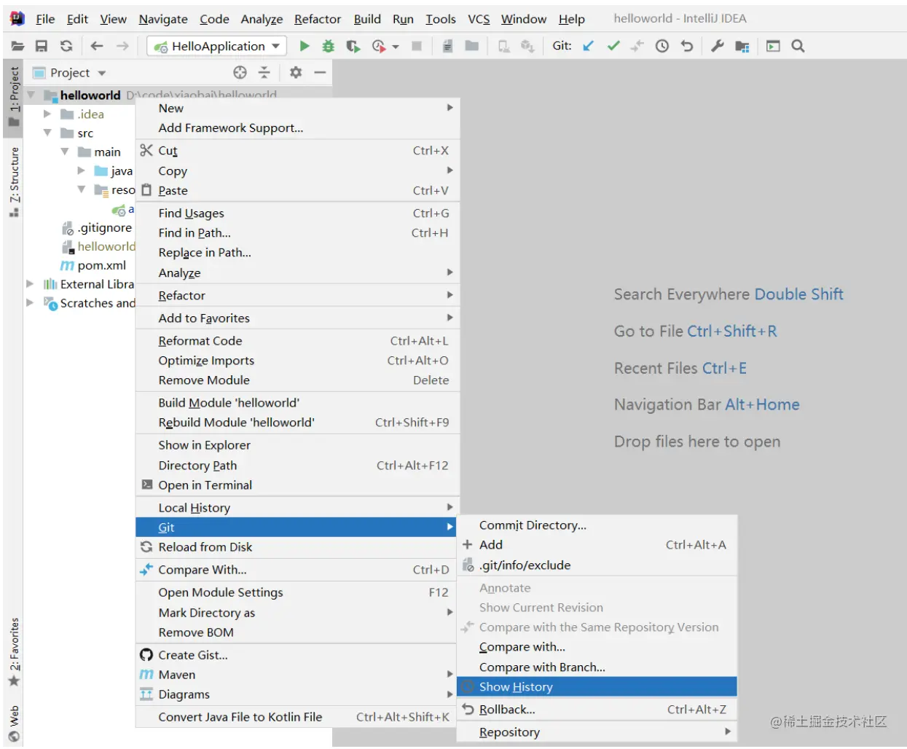Open the VCS menu
Image resolution: width=907 pixels, height=749 pixels.
(x=479, y=19)
